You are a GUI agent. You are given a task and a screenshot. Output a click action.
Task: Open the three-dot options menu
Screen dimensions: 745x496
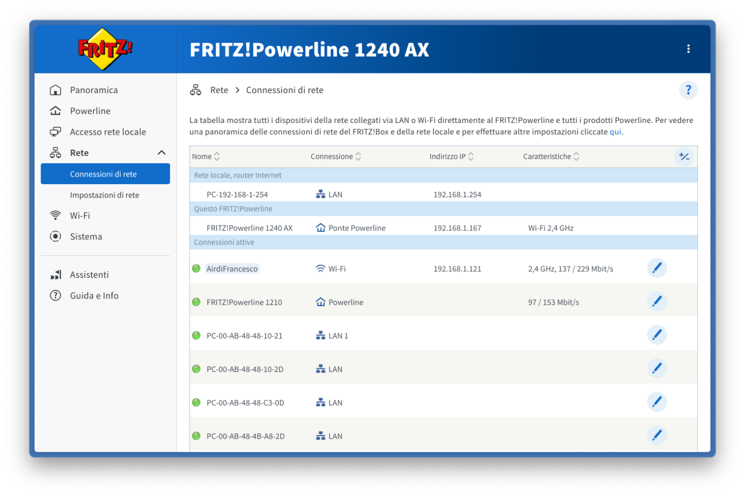pos(688,49)
